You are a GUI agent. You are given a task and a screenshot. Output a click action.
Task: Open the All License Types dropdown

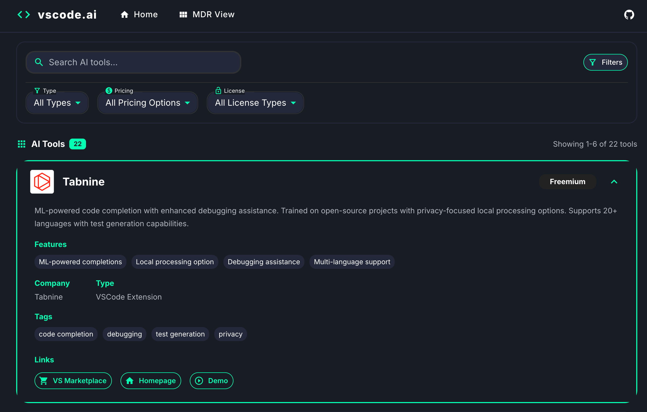click(x=255, y=103)
